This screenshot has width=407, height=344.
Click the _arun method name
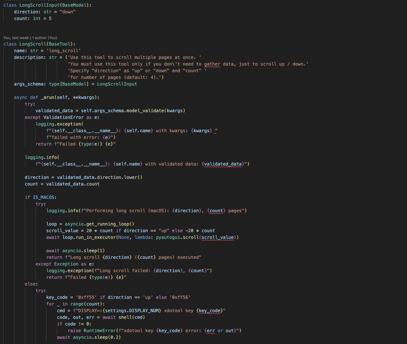point(47,97)
